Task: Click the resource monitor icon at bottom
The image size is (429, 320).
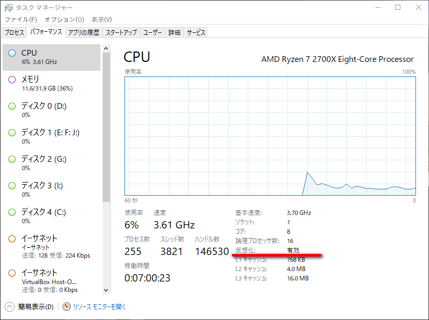Action: coord(67,306)
